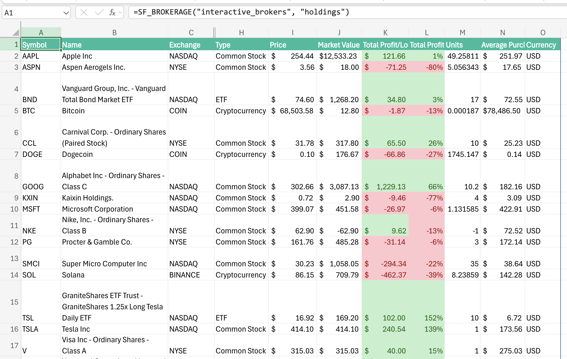Click the Price header cell
This screenshot has width=567, height=359.
pos(293,45)
